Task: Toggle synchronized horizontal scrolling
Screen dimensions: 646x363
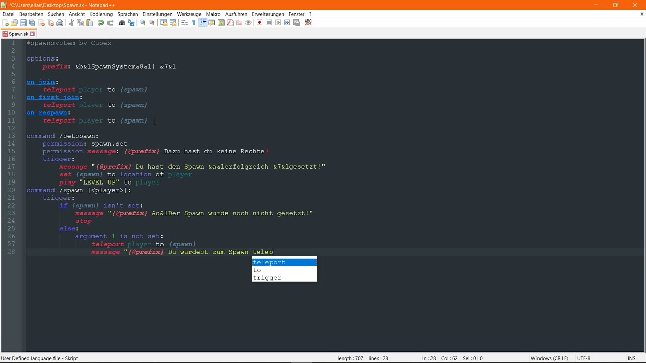Action: pos(173,23)
